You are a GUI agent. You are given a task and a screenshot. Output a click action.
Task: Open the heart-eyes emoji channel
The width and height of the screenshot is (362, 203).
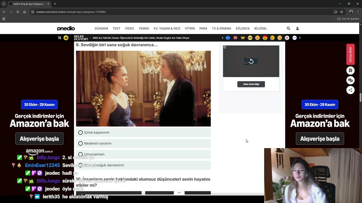pos(265,38)
